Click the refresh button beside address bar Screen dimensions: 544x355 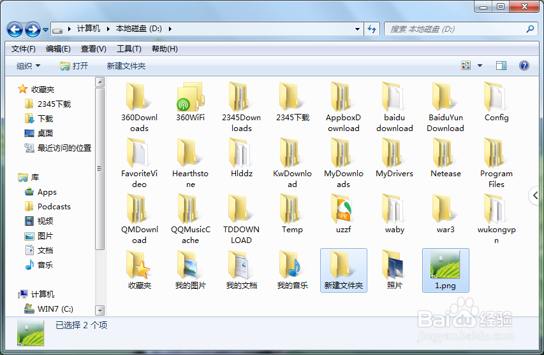pos(372,29)
